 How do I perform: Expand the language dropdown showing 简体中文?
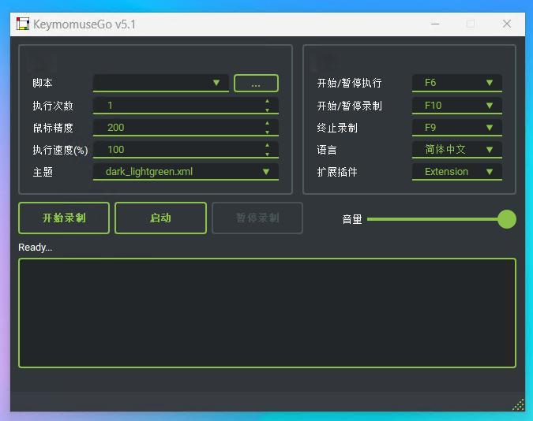click(x=456, y=149)
